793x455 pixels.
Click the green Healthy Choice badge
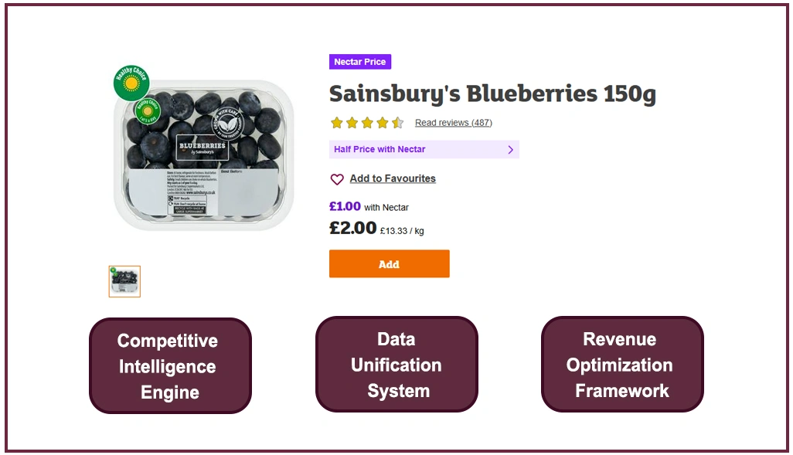coord(131,83)
